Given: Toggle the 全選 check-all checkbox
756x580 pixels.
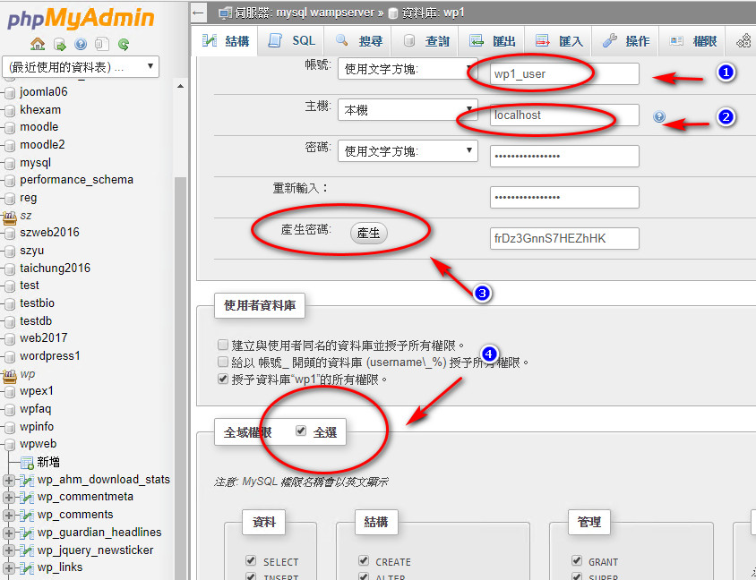Looking at the screenshot, I should [x=301, y=431].
